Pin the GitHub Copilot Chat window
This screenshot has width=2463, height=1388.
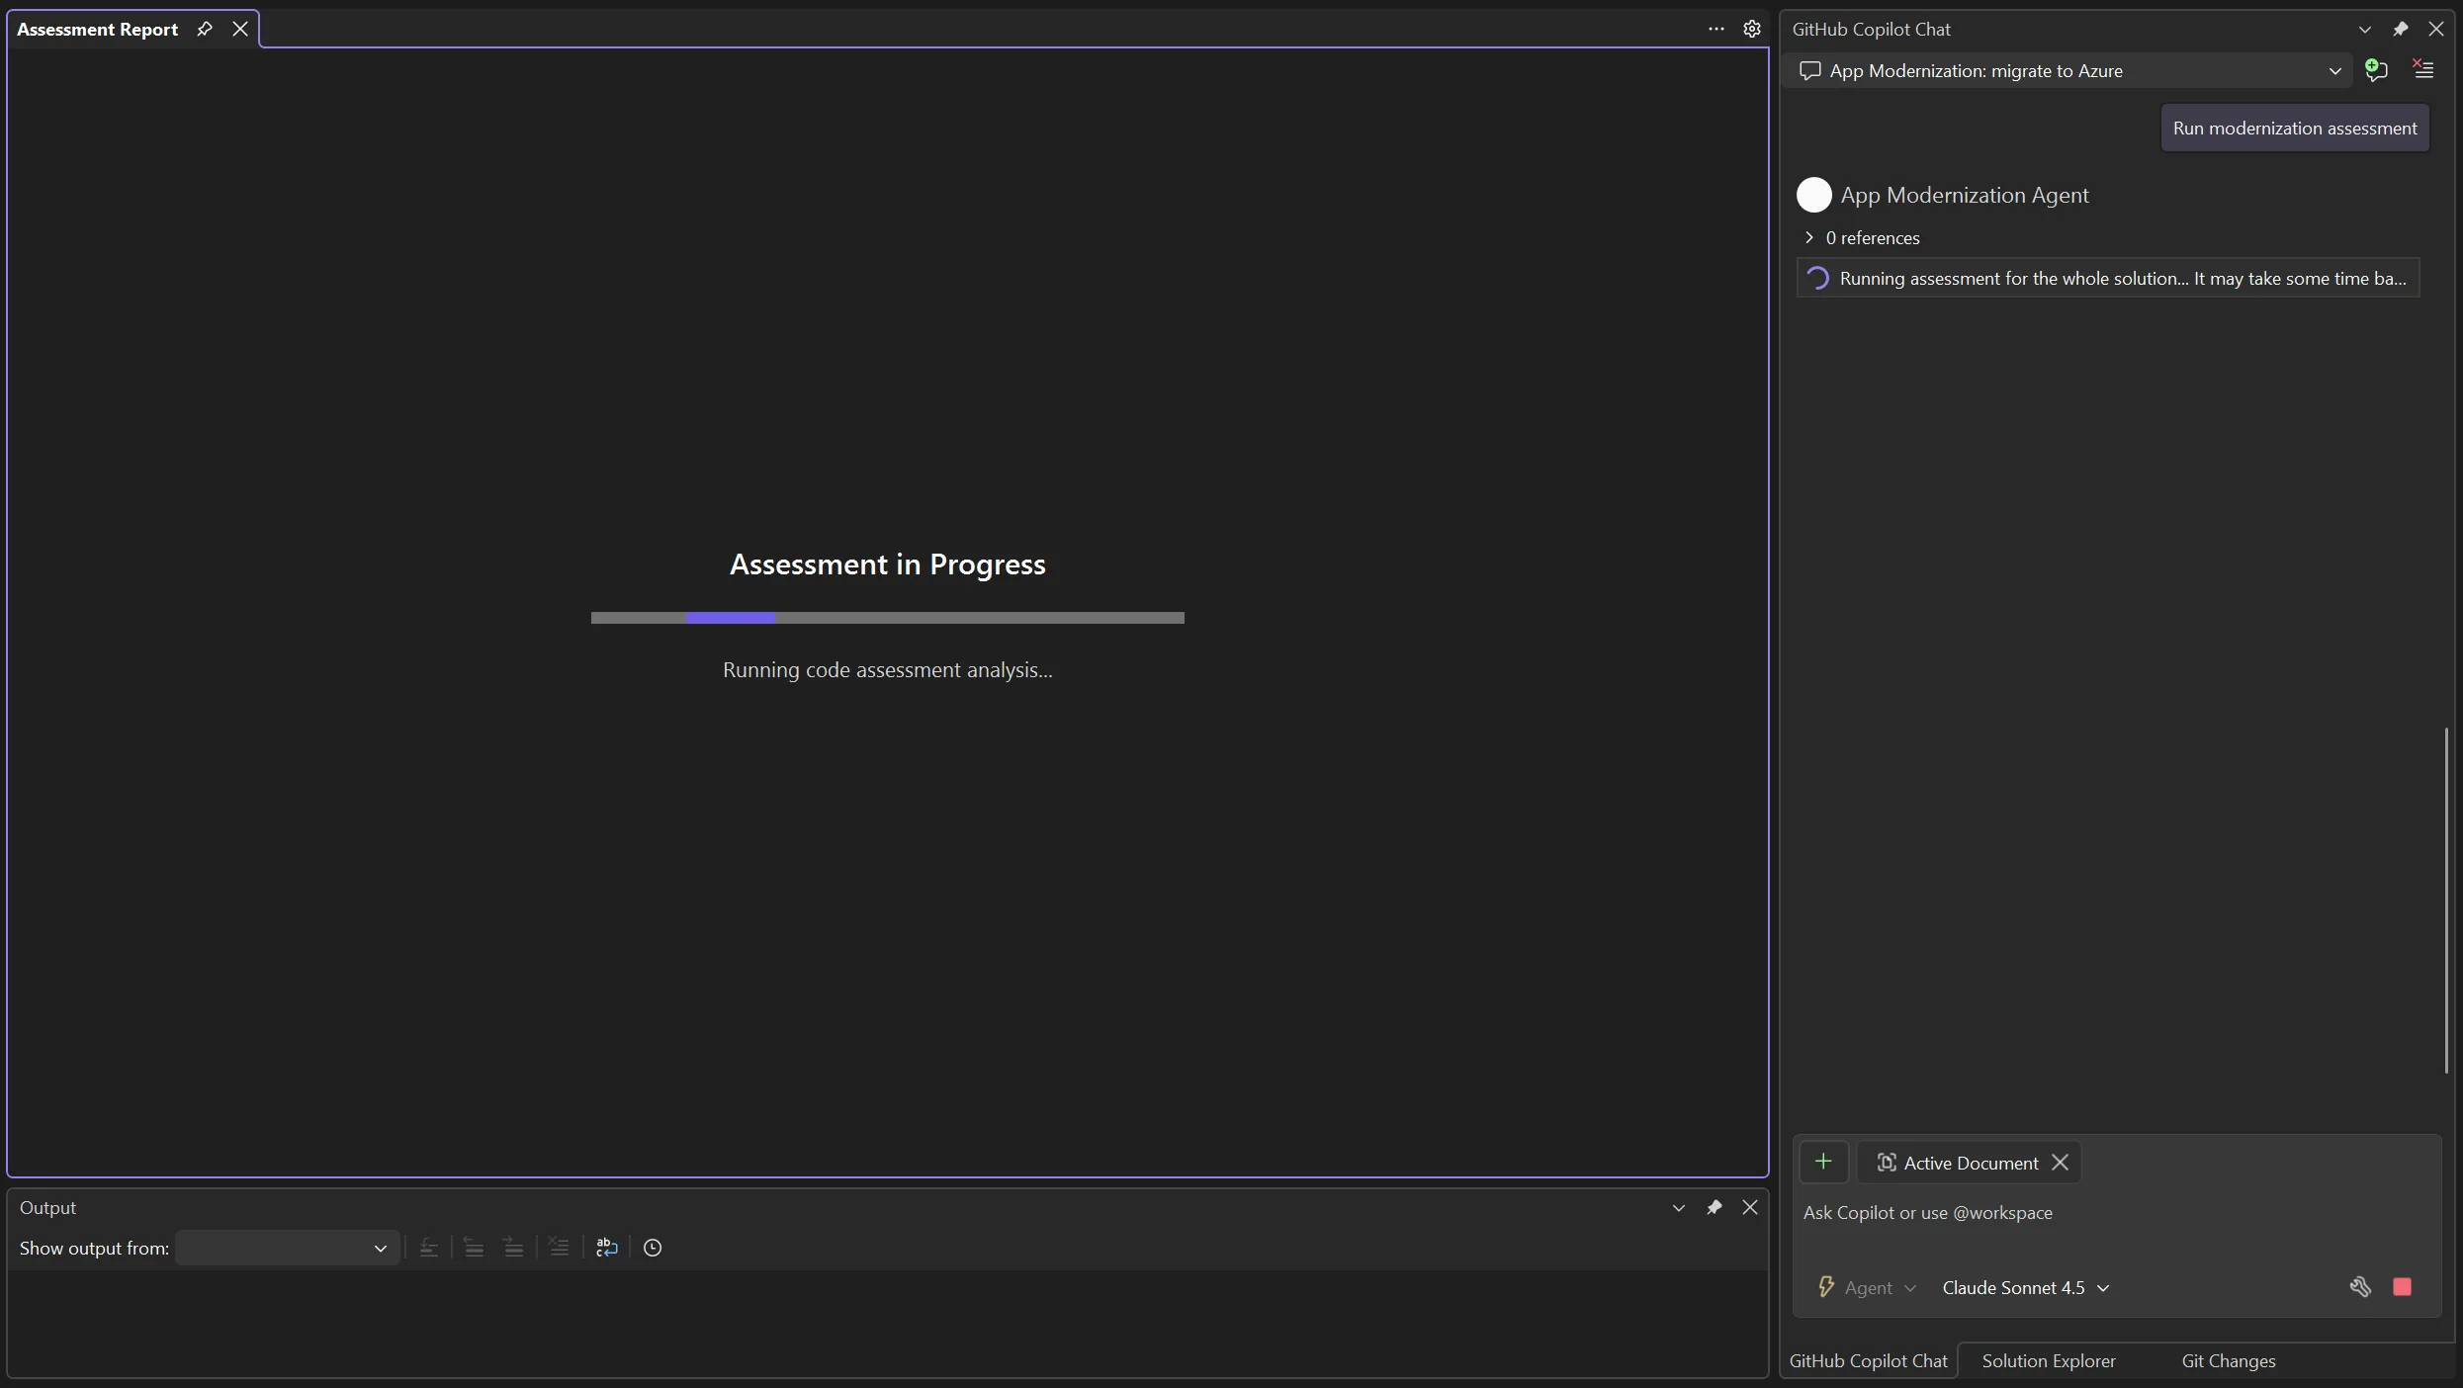[x=2402, y=29]
